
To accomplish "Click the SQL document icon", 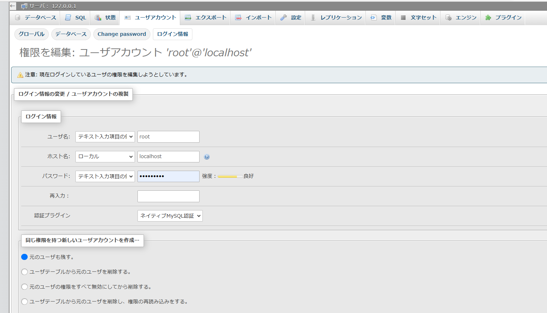I will click(68, 18).
